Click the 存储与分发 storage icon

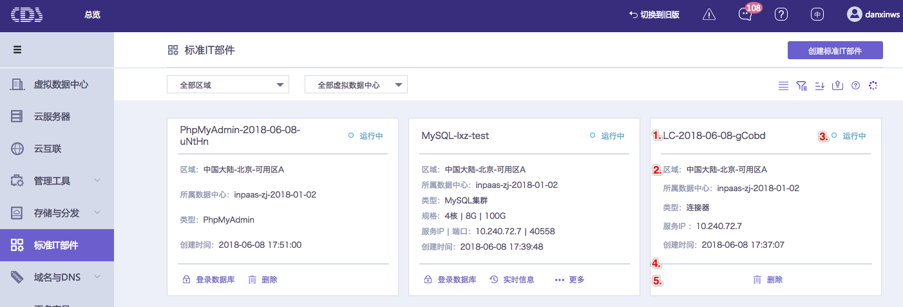pyautogui.click(x=17, y=213)
